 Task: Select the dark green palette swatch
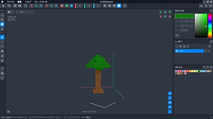(x=199, y=71)
